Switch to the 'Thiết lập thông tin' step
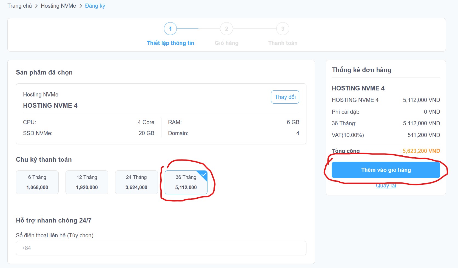Screen dimensions: 458x268 coord(170,43)
